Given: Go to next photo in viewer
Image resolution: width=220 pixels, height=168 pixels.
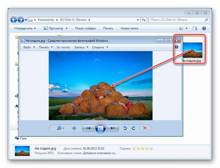Looking at the screenshot, I should click(112, 128).
